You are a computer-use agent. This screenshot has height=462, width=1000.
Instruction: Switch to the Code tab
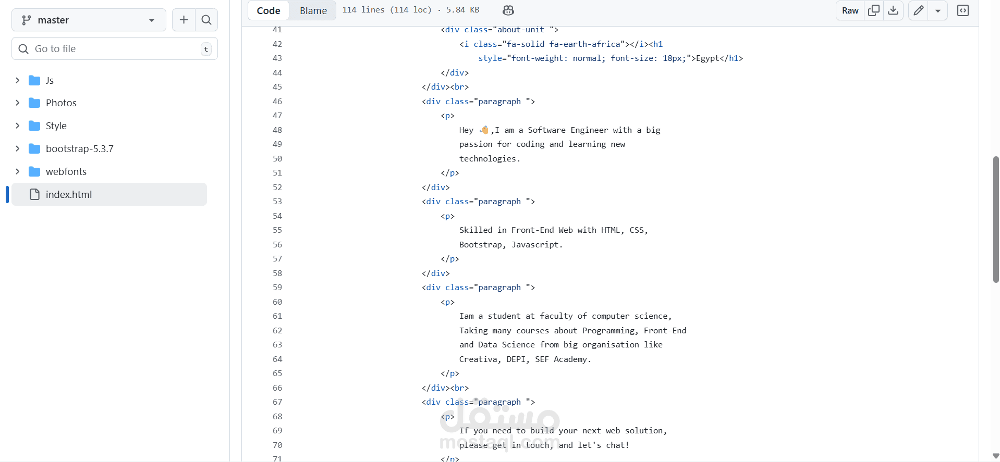(x=269, y=10)
